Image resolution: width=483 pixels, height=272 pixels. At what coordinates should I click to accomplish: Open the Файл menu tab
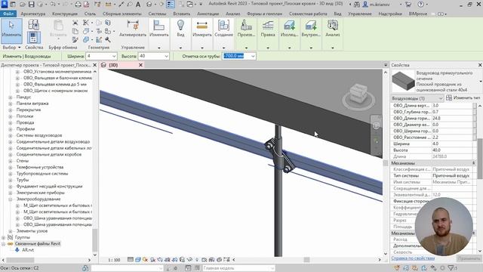[8, 14]
